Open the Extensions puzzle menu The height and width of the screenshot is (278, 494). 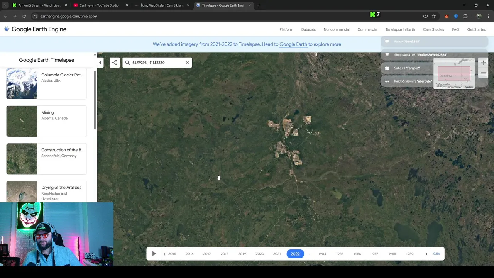465,16
